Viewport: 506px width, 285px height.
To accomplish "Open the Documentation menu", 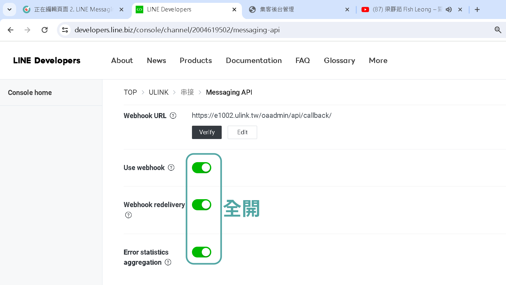I will 254,60.
